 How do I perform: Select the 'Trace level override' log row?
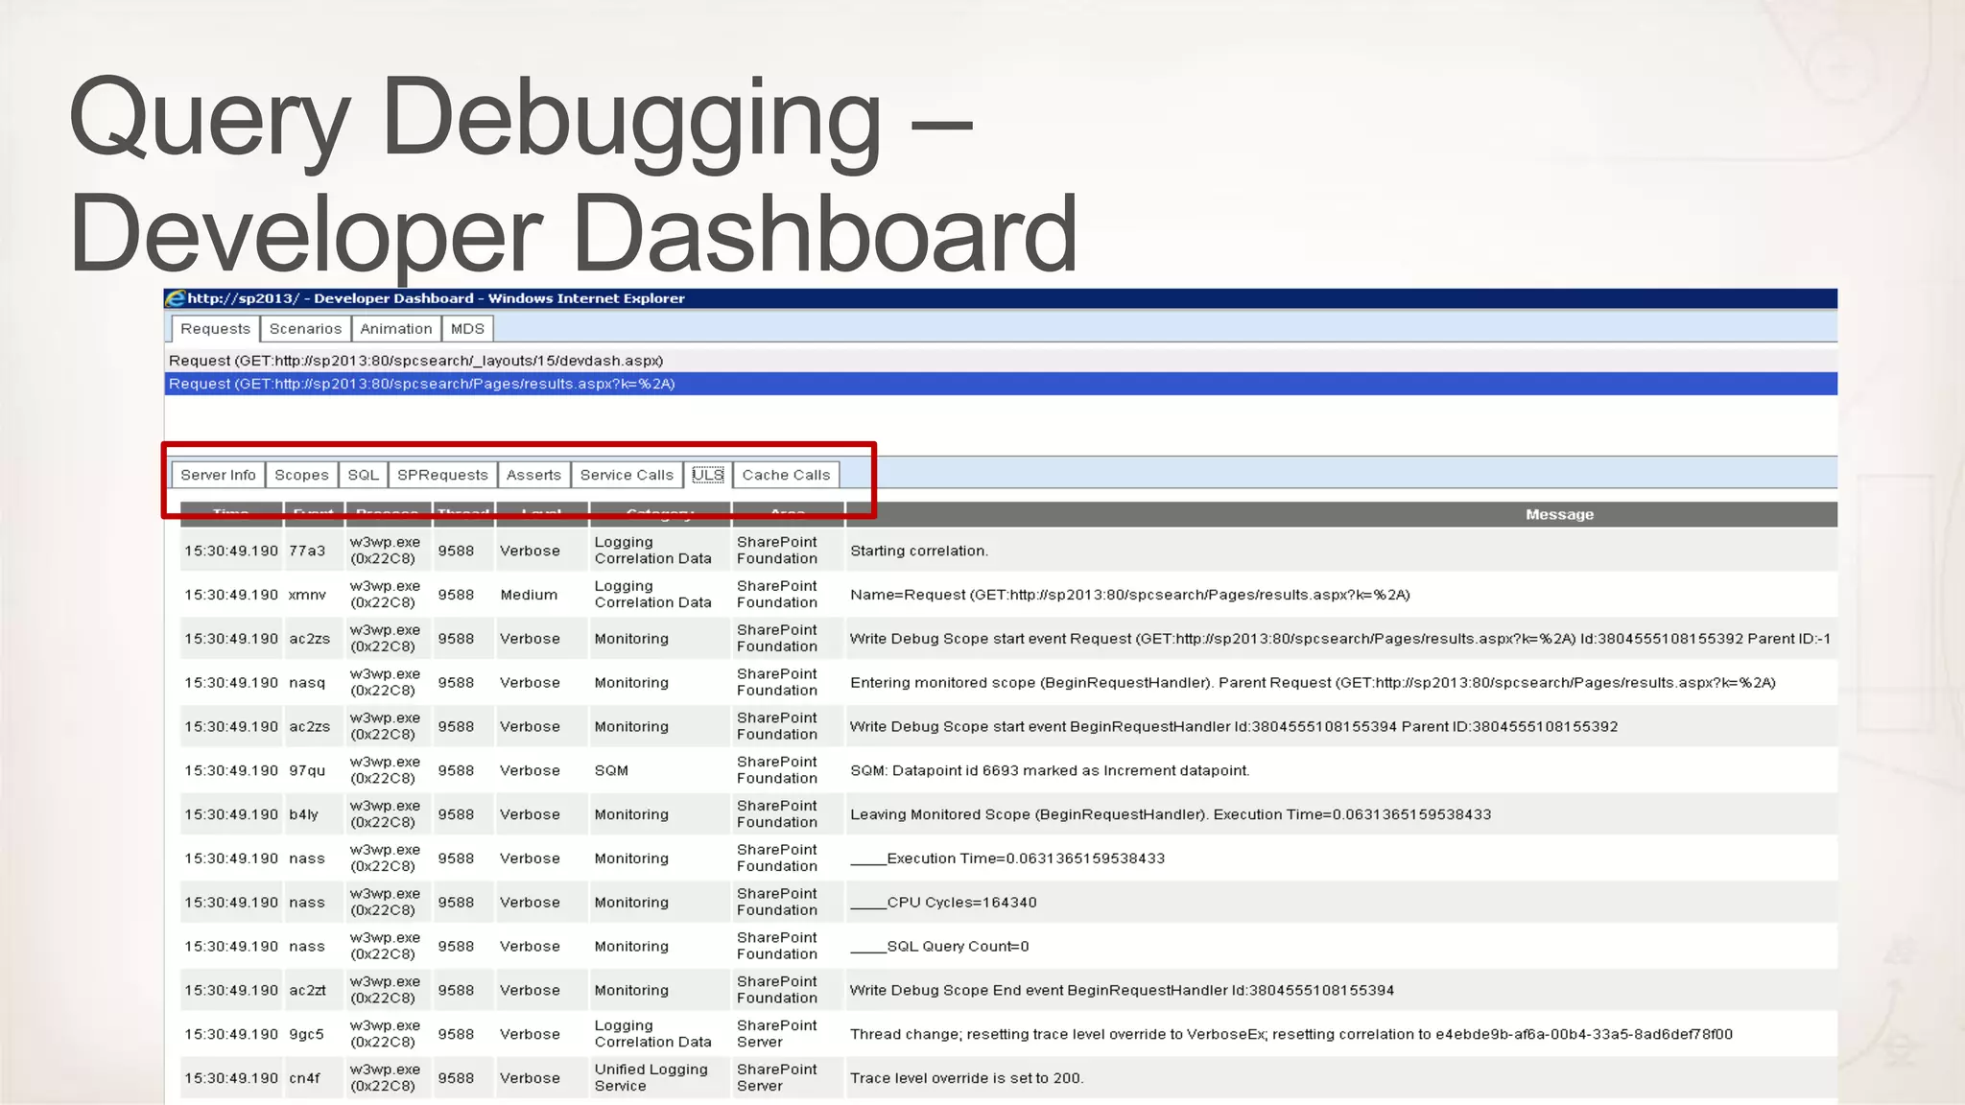[966, 1078]
